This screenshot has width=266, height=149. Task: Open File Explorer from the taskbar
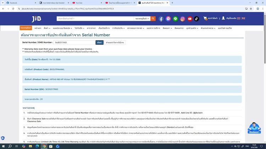click(x=31, y=146)
